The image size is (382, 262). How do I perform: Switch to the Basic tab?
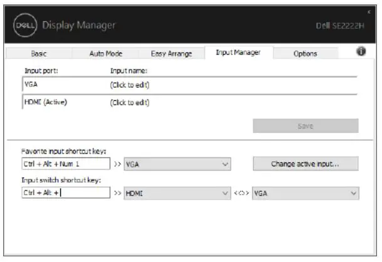tap(38, 53)
